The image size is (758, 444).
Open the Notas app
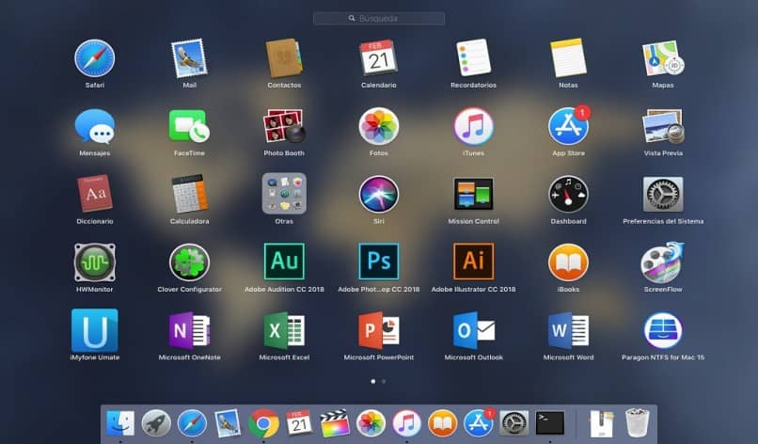pyautogui.click(x=568, y=58)
